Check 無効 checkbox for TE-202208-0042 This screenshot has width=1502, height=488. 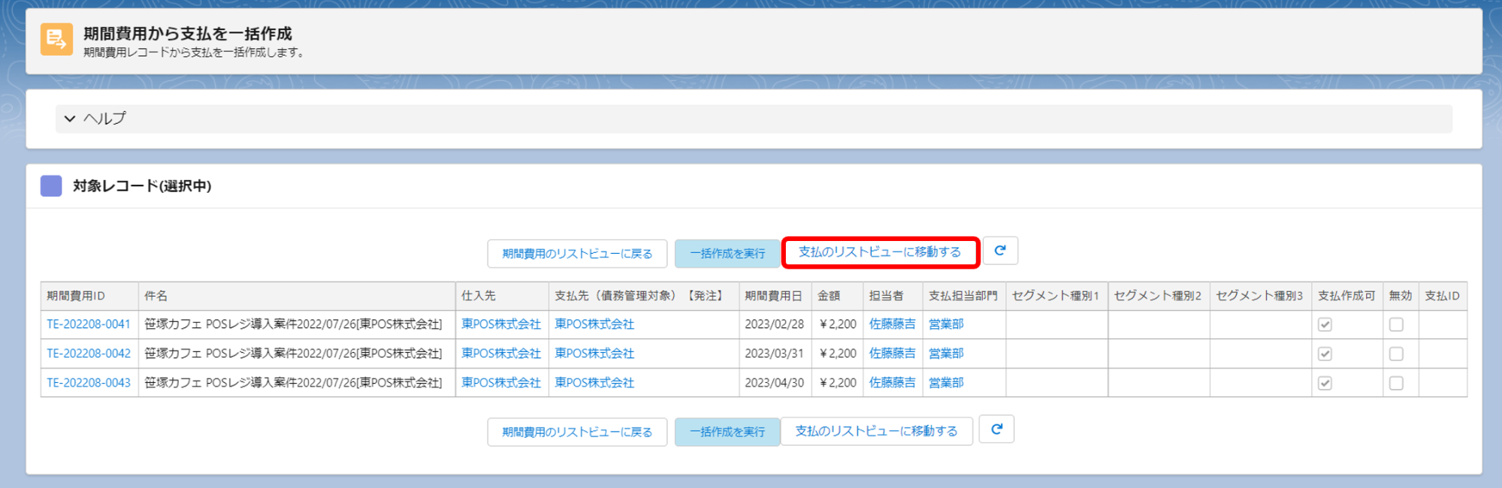(1396, 354)
